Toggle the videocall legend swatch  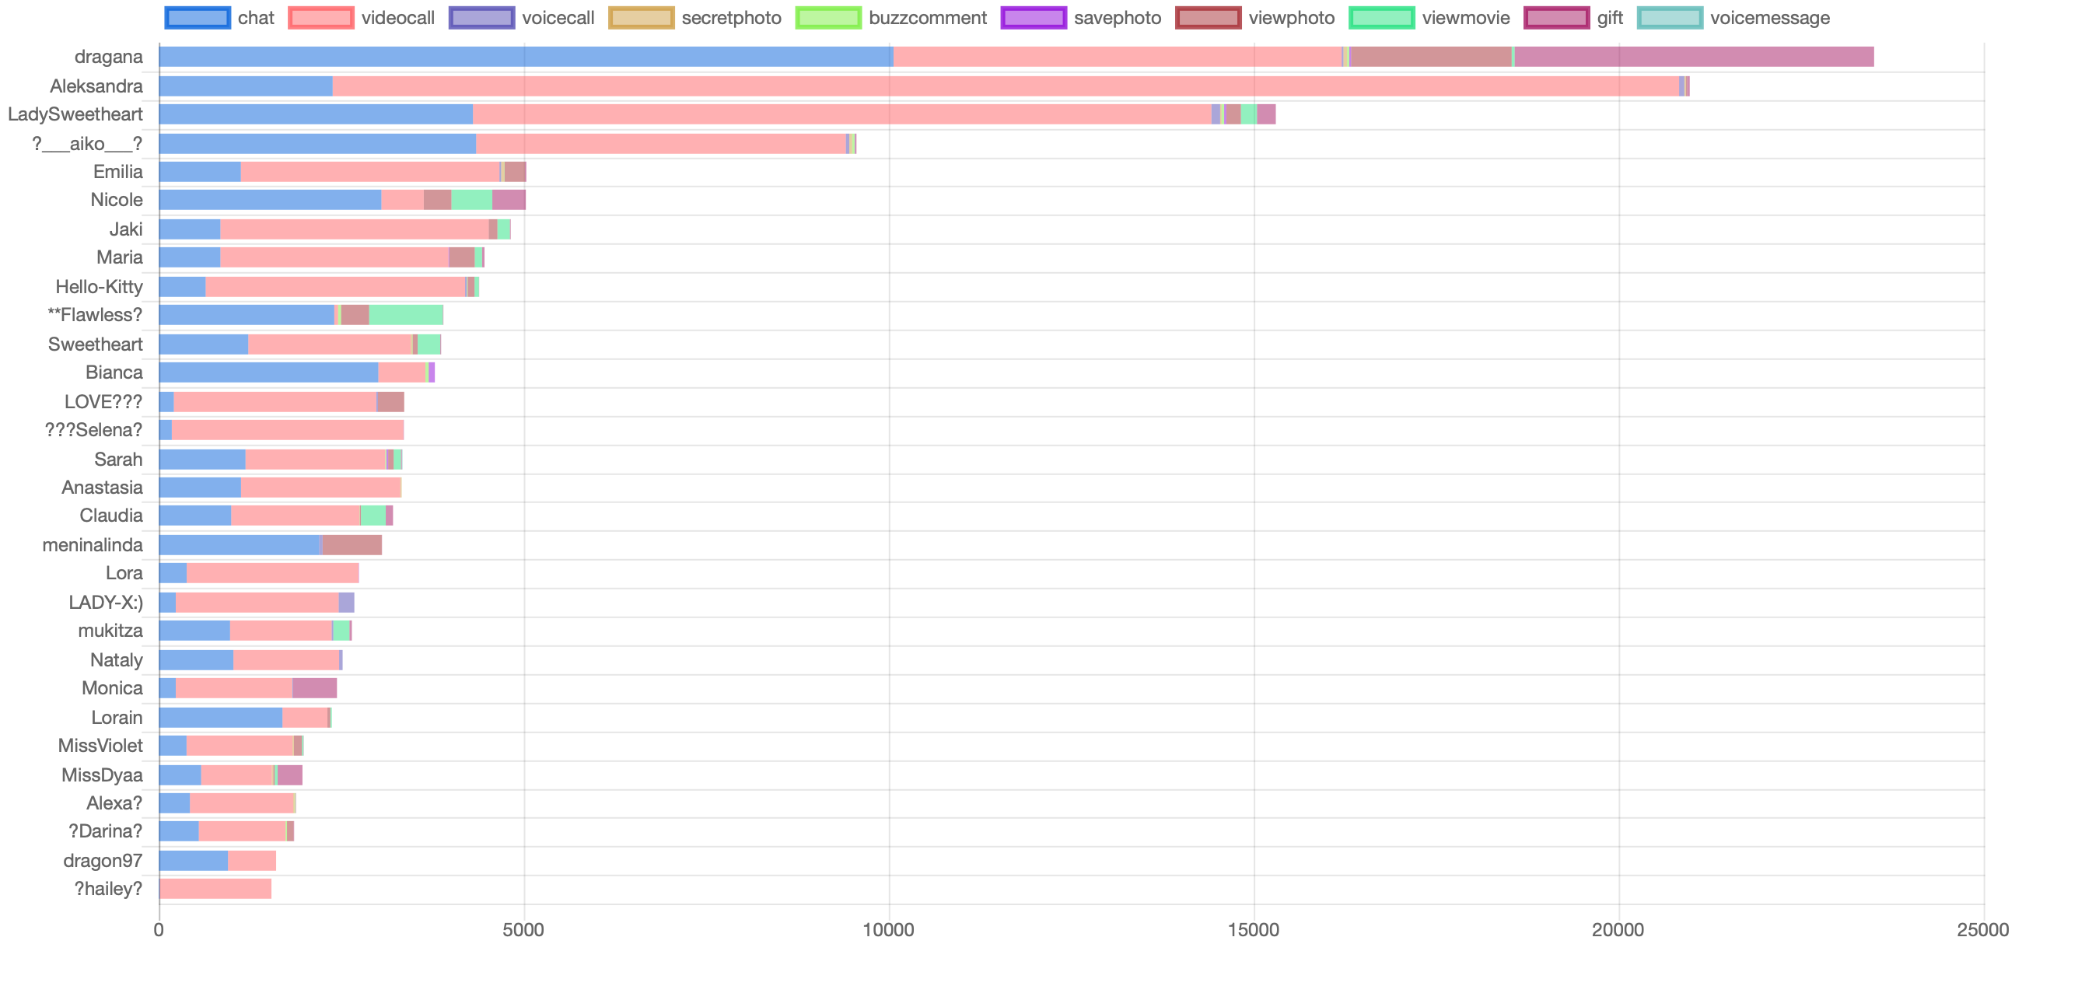click(x=320, y=18)
